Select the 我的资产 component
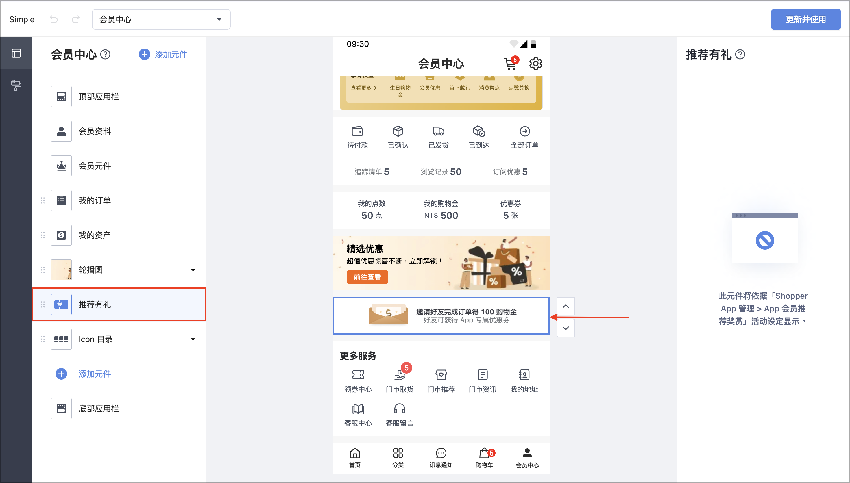Screen dimensions: 850x483 pos(119,235)
